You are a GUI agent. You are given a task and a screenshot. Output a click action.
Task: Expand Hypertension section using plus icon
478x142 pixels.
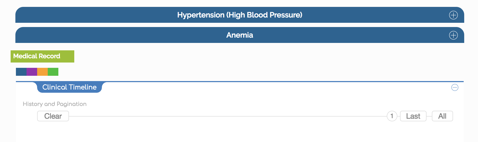(453, 15)
